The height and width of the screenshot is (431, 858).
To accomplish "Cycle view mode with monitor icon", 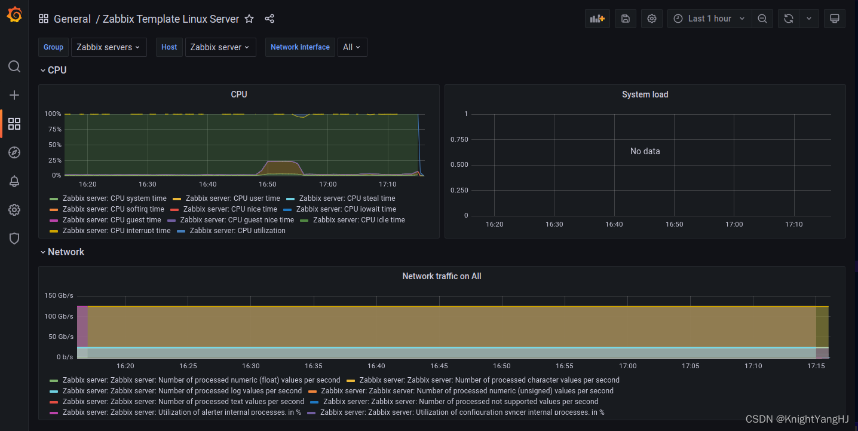I will tap(835, 19).
